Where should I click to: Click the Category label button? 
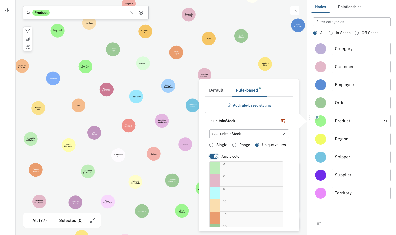point(361,49)
